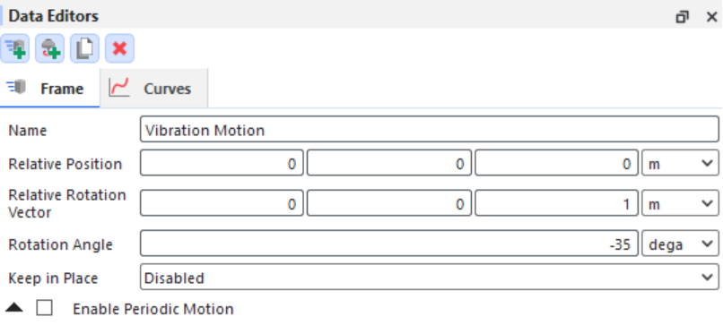
Task: Click the first Relative Position value field
Action: click(222, 163)
